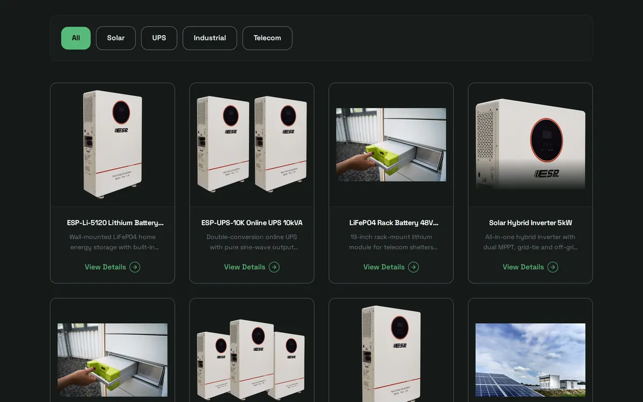This screenshot has height=402, width=643.
Task: Open second-row three-unit battery image
Action: point(252,360)
